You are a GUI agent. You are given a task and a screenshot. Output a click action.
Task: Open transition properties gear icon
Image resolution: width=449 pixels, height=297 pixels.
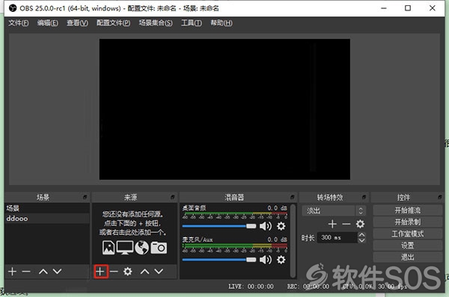click(x=360, y=224)
